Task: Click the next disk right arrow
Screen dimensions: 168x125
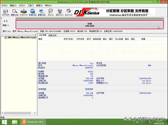Action: [x=7, y=21]
